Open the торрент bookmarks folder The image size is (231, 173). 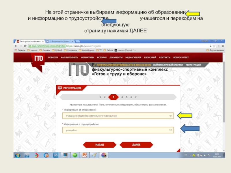click(32, 50)
